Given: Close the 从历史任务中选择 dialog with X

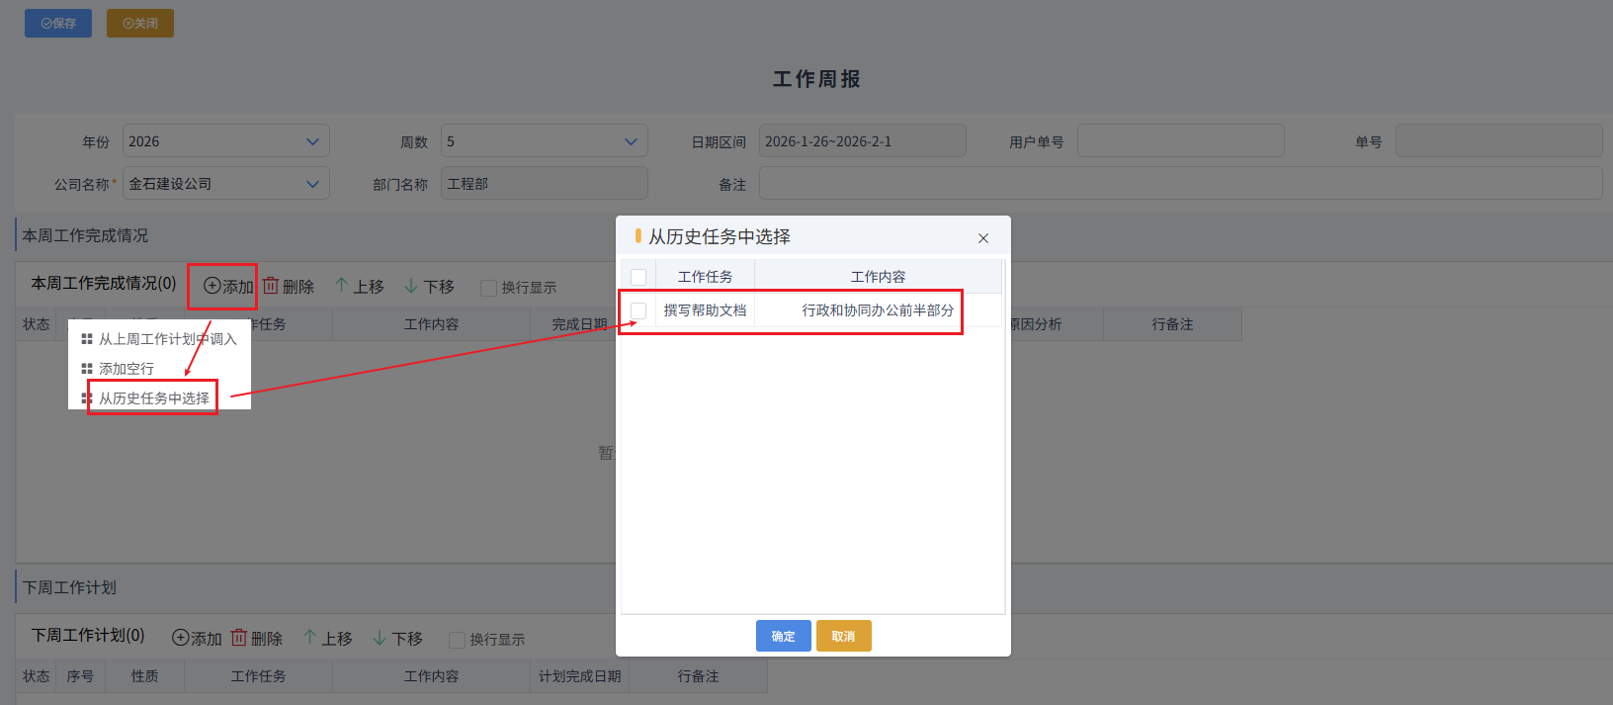Looking at the screenshot, I should (983, 238).
